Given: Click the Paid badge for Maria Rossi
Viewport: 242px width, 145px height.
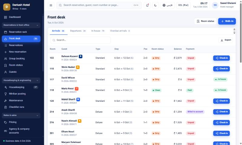Looking at the screenshot, I should [x=190, y=90].
